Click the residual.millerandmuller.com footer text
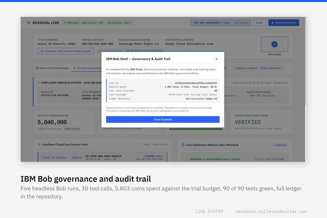 click(271, 212)
